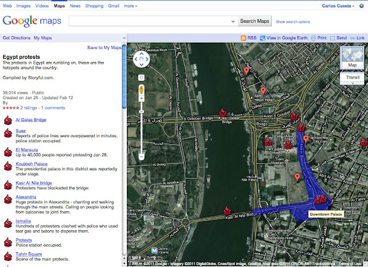Click flame marker on Kasr Al Nile Bridge

click(227, 211)
